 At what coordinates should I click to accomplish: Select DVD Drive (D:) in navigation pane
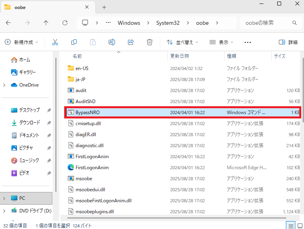pos(31,211)
